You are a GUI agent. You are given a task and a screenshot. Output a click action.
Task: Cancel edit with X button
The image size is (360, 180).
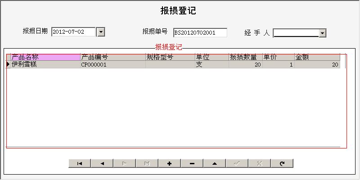pos(260,163)
